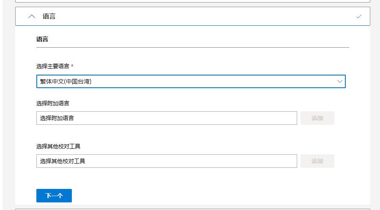Click the completed checkmark icon in 语言 header
The image size is (380, 210).
click(359, 16)
